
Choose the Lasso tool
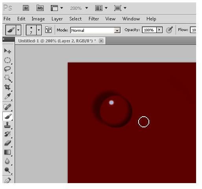pyautogui.click(x=7, y=69)
